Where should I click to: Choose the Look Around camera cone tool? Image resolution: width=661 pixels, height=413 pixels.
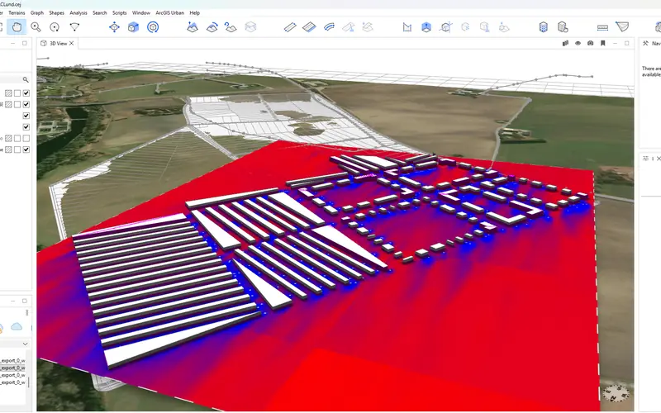coord(74,27)
